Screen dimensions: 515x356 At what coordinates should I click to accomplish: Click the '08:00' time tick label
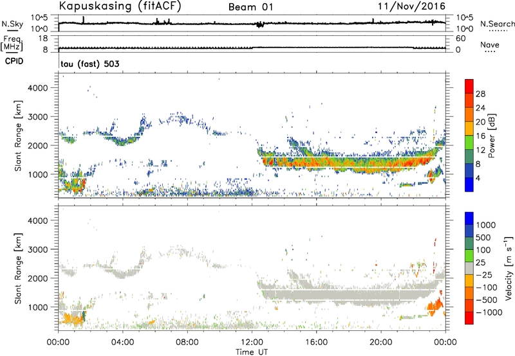point(187,343)
